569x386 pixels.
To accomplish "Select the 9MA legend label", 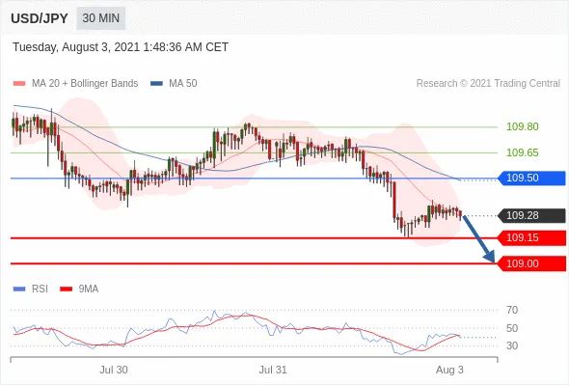I will [89, 289].
